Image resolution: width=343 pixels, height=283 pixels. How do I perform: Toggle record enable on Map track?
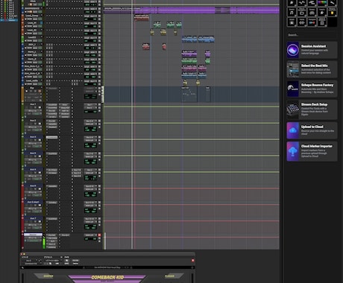[x=27, y=91]
